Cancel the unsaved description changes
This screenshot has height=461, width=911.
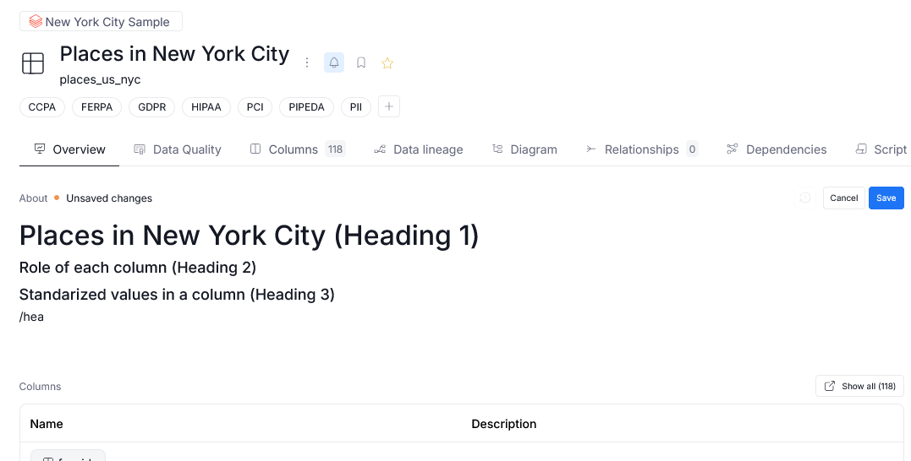pyautogui.click(x=843, y=198)
